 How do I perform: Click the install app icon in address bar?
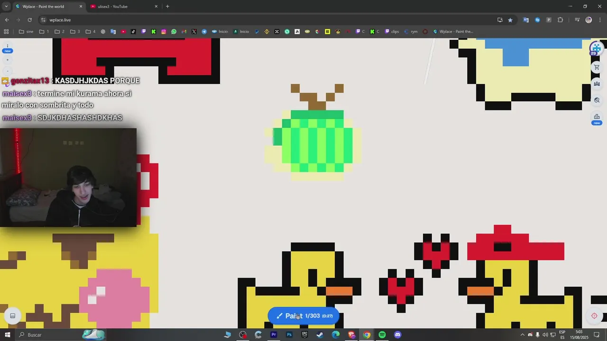tap(500, 20)
